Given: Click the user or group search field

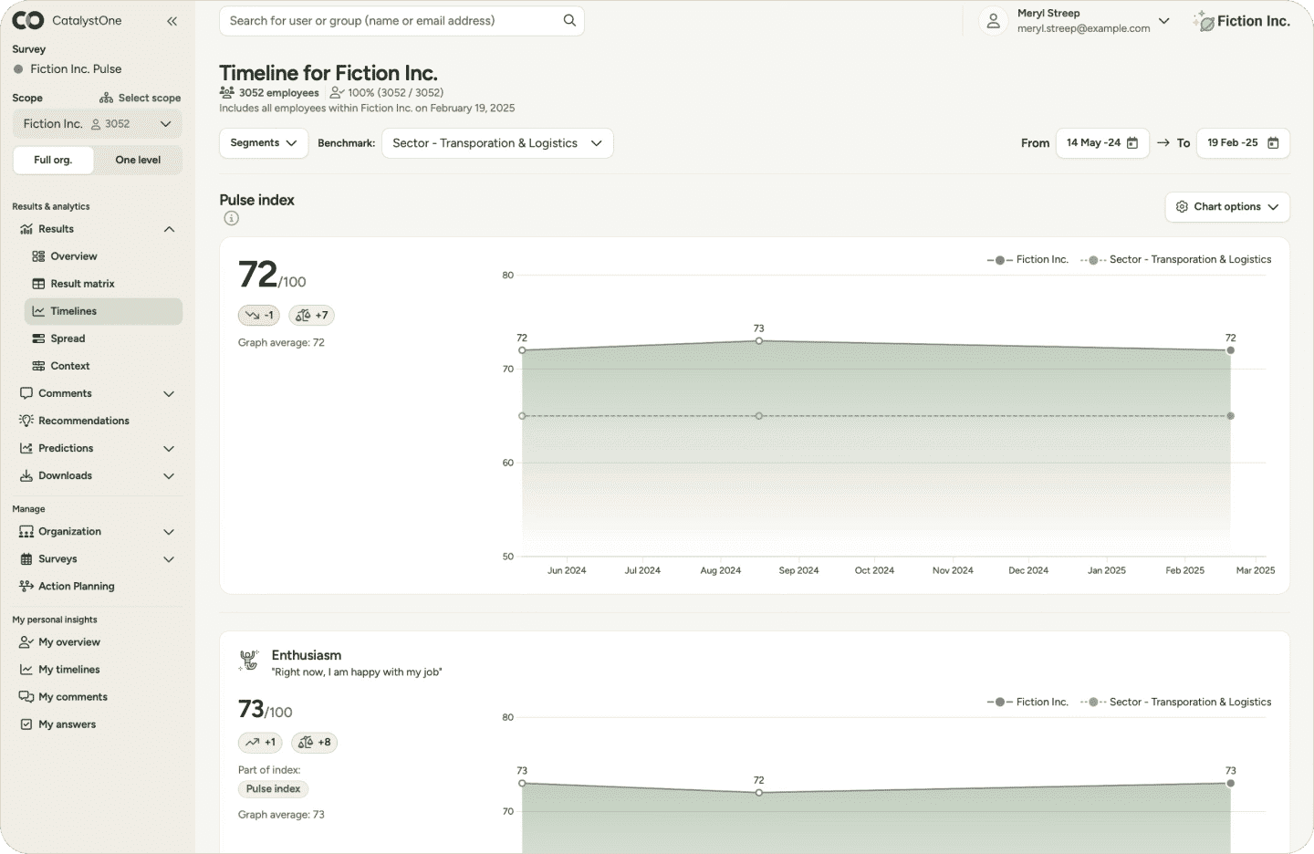Looking at the screenshot, I should click(x=401, y=21).
